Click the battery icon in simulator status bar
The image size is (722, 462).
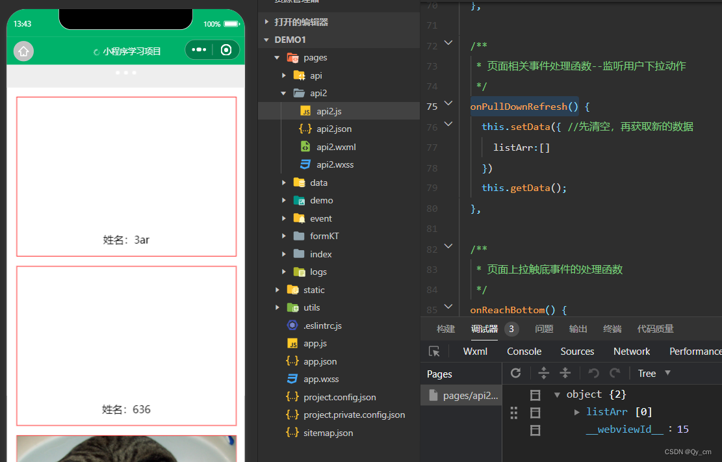point(232,24)
